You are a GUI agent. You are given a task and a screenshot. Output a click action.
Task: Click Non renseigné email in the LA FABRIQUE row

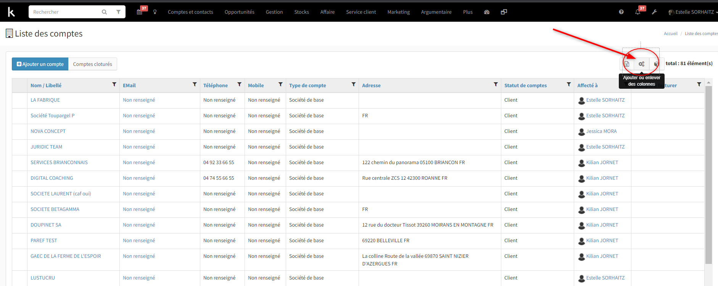[x=139, y=100]
